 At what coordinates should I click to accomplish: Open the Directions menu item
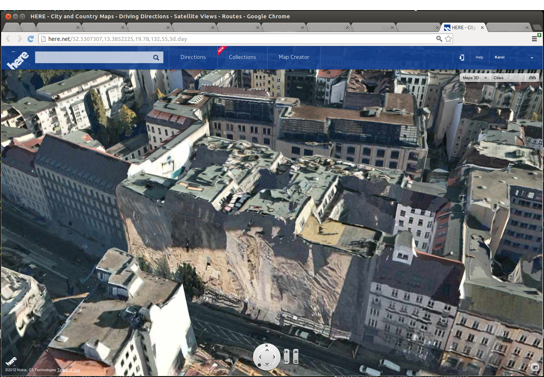tap(193, 57)
